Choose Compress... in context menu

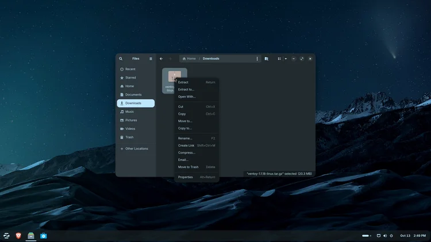pyautogui.click(x=197, y=153)
